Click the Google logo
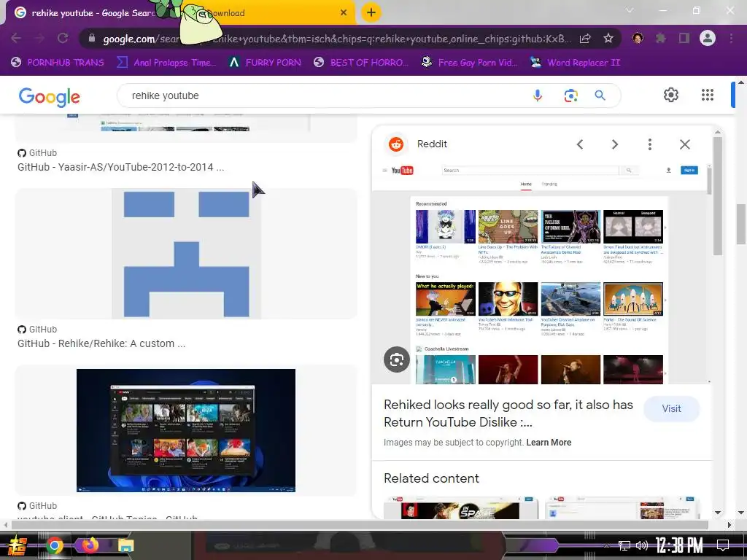Screen dimensions: 747x560 pos(50,97)
